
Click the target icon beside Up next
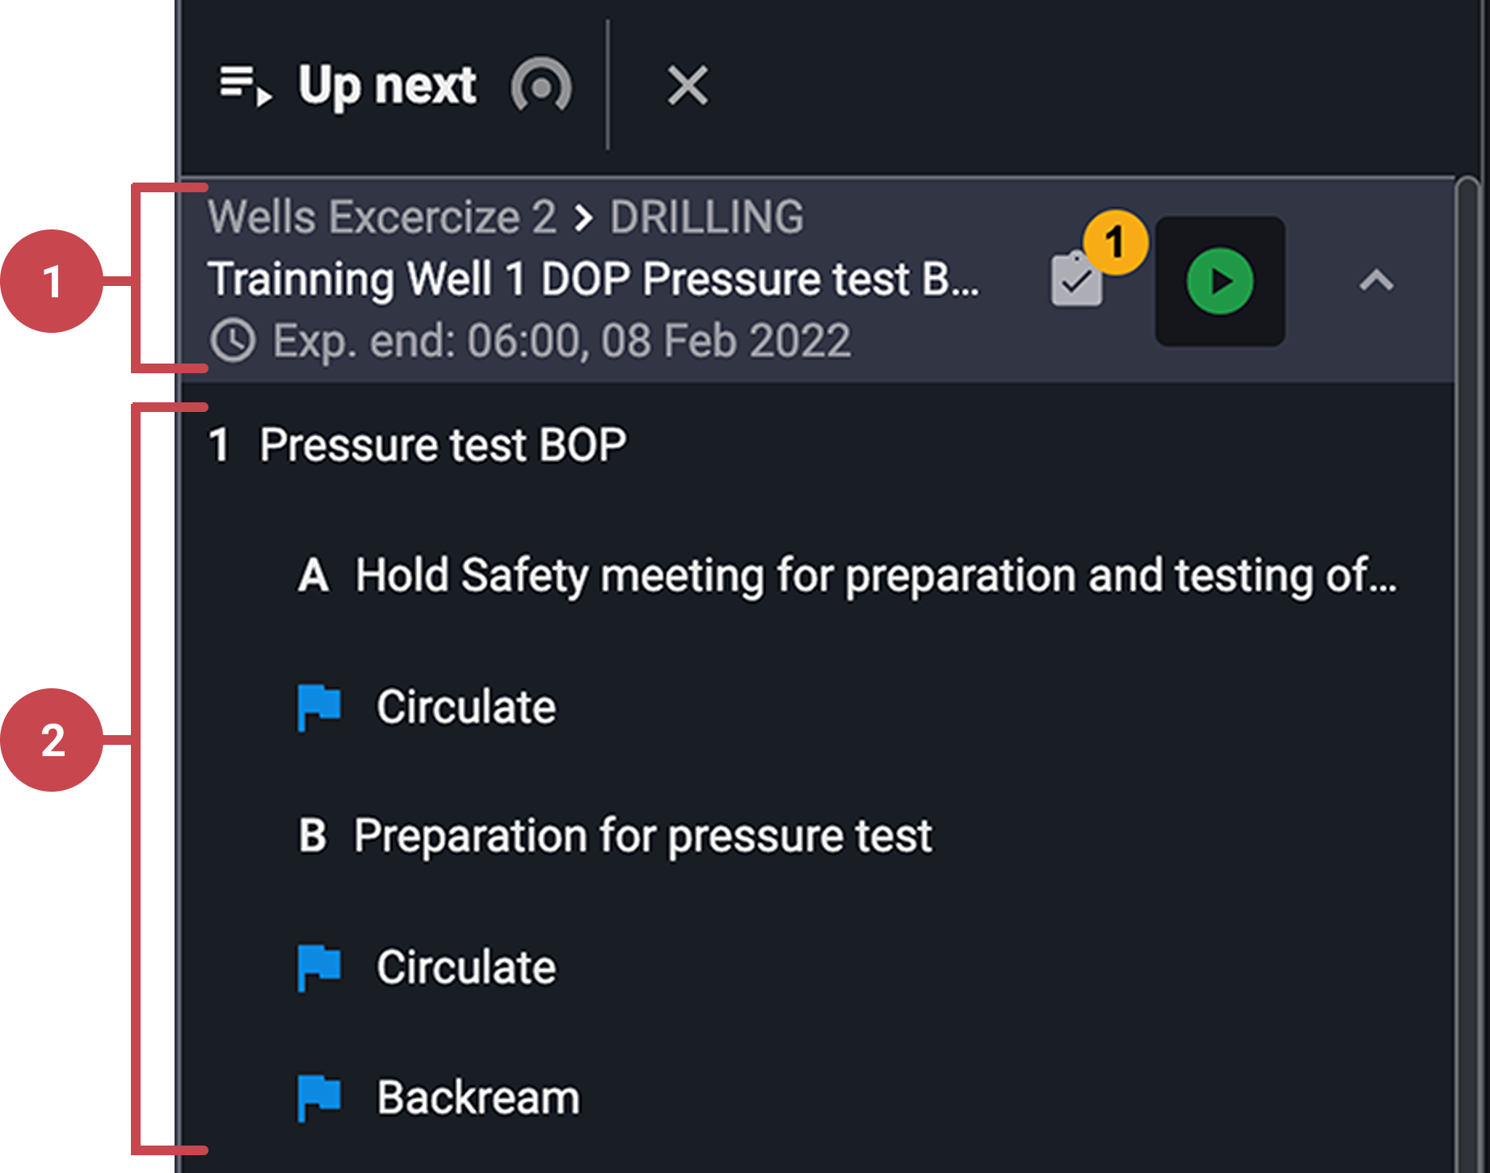point(540,86)
